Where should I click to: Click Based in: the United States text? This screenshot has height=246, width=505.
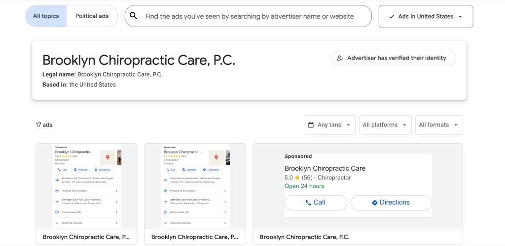tap(79, 85)
